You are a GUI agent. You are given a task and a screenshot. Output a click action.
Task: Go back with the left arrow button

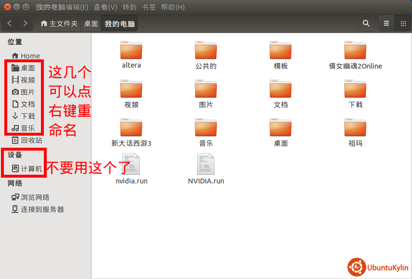pyautogui.click(x=10, y=23)
